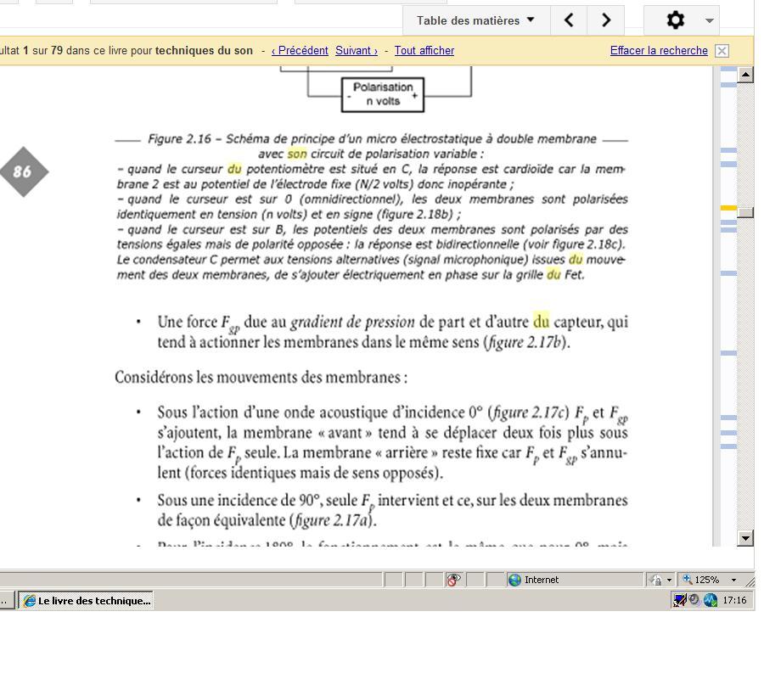
Task: Click the scrollbar down arrow
Action: click(745, 538)
